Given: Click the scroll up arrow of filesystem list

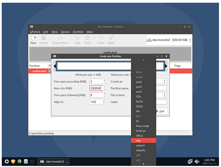Looking at the screenshot, I should click(144, 60).
